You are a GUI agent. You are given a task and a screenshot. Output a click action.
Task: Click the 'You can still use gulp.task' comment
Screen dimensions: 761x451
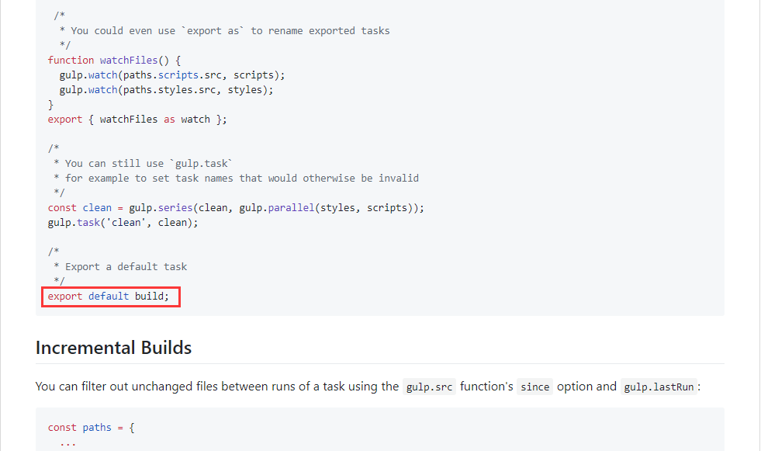[x=149, y=163]
